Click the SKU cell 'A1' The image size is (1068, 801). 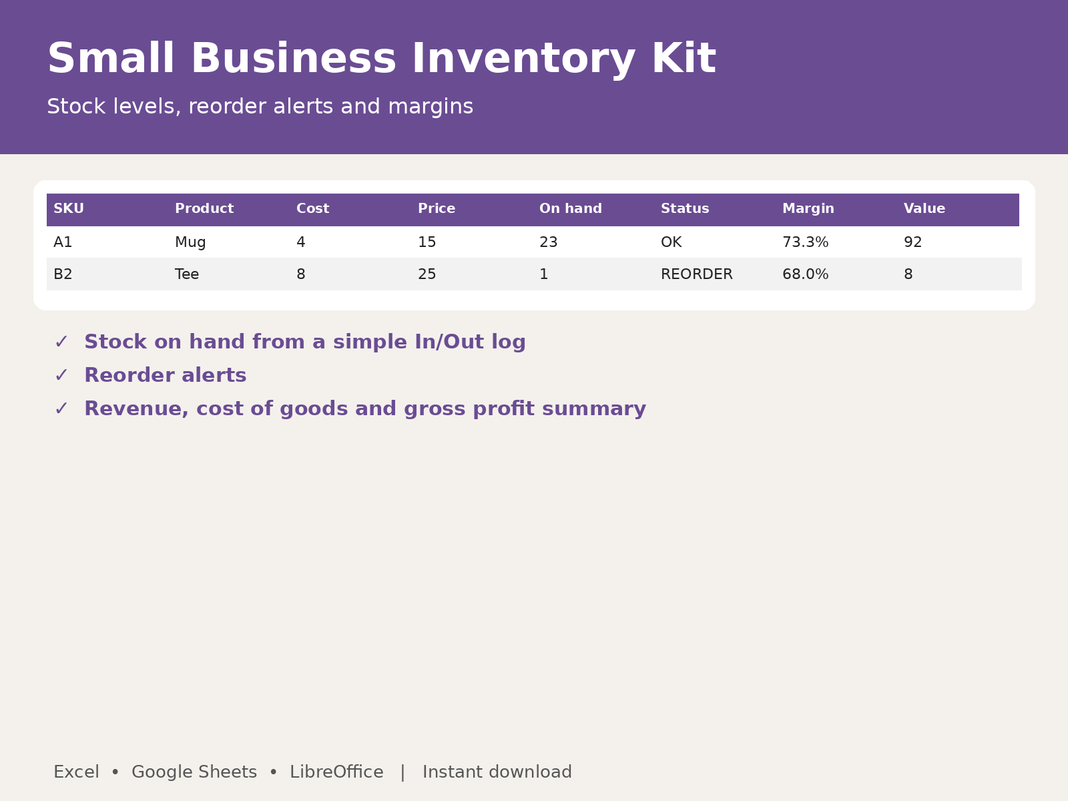[x=63, y=242]
